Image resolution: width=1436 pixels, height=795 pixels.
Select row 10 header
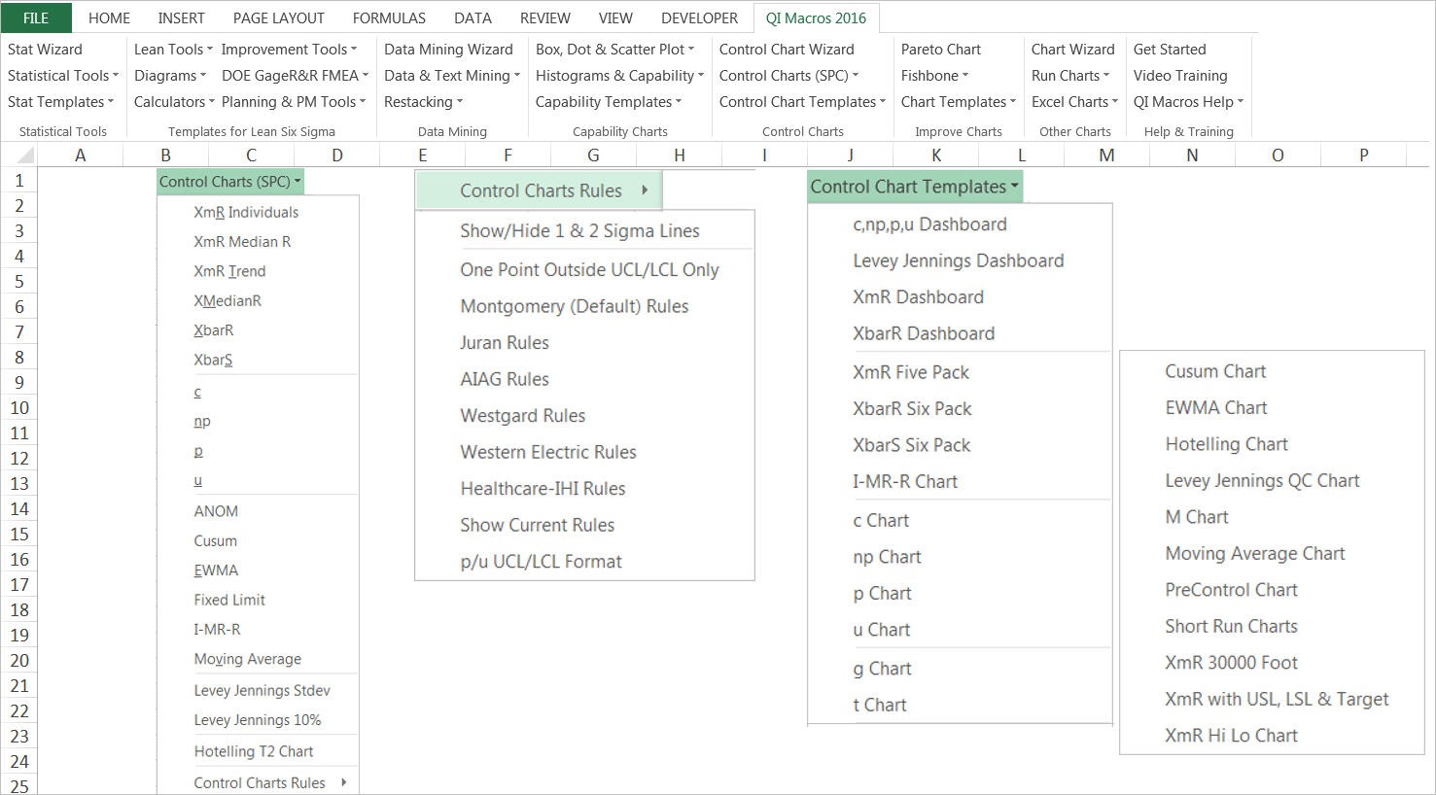tap(18, 407)
